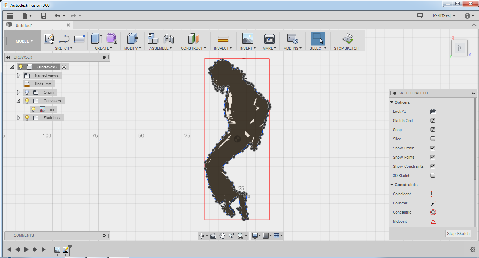Open the CONSTRUCT menu
The width and height of the screenshot is (479, 258).
point(194,48)
